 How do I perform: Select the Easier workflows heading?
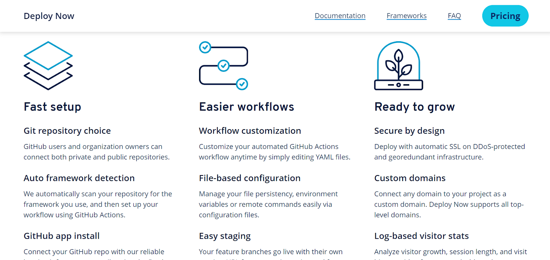click(x=246, y=107)
